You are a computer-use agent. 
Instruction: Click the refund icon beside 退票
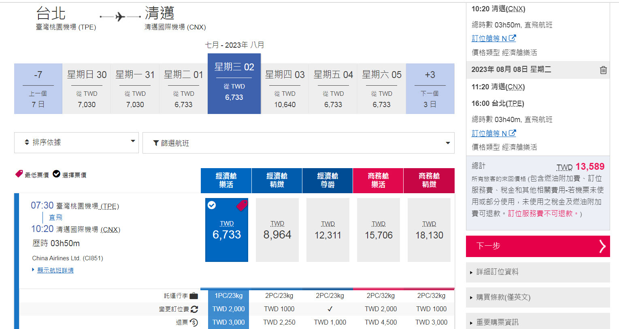[194, 322]
